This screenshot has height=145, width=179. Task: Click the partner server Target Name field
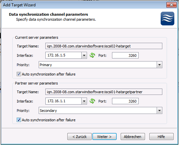pos(104,92)
